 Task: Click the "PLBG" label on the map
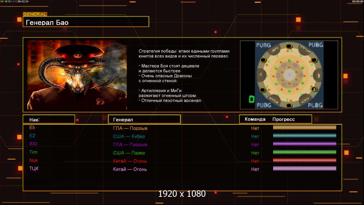coord(315,105)
